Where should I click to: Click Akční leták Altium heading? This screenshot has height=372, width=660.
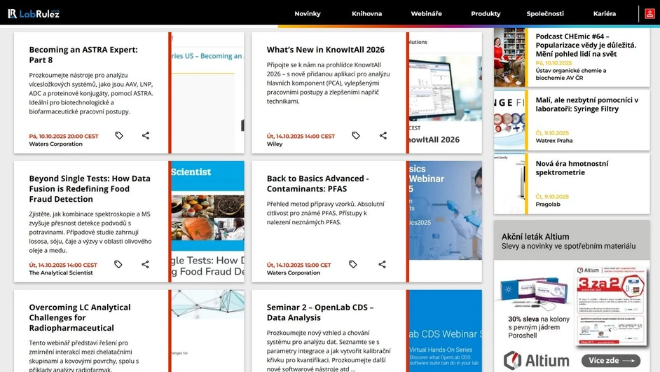tap(535, 237)
